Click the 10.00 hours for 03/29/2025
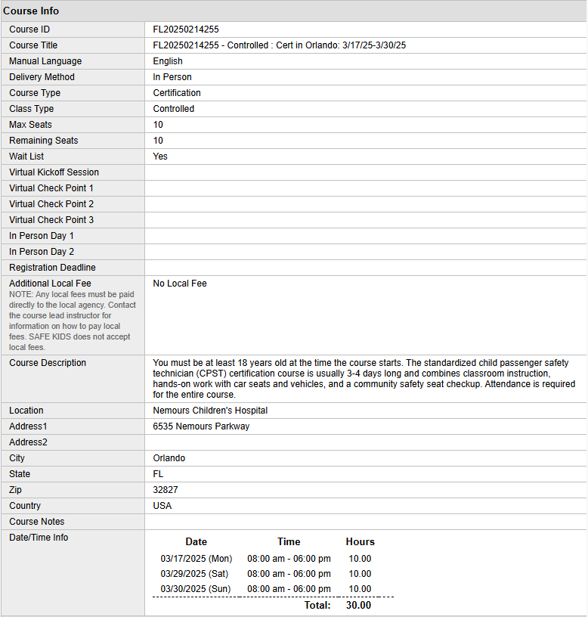The width and height of the screenshot is (588, 617). [360, 574]
